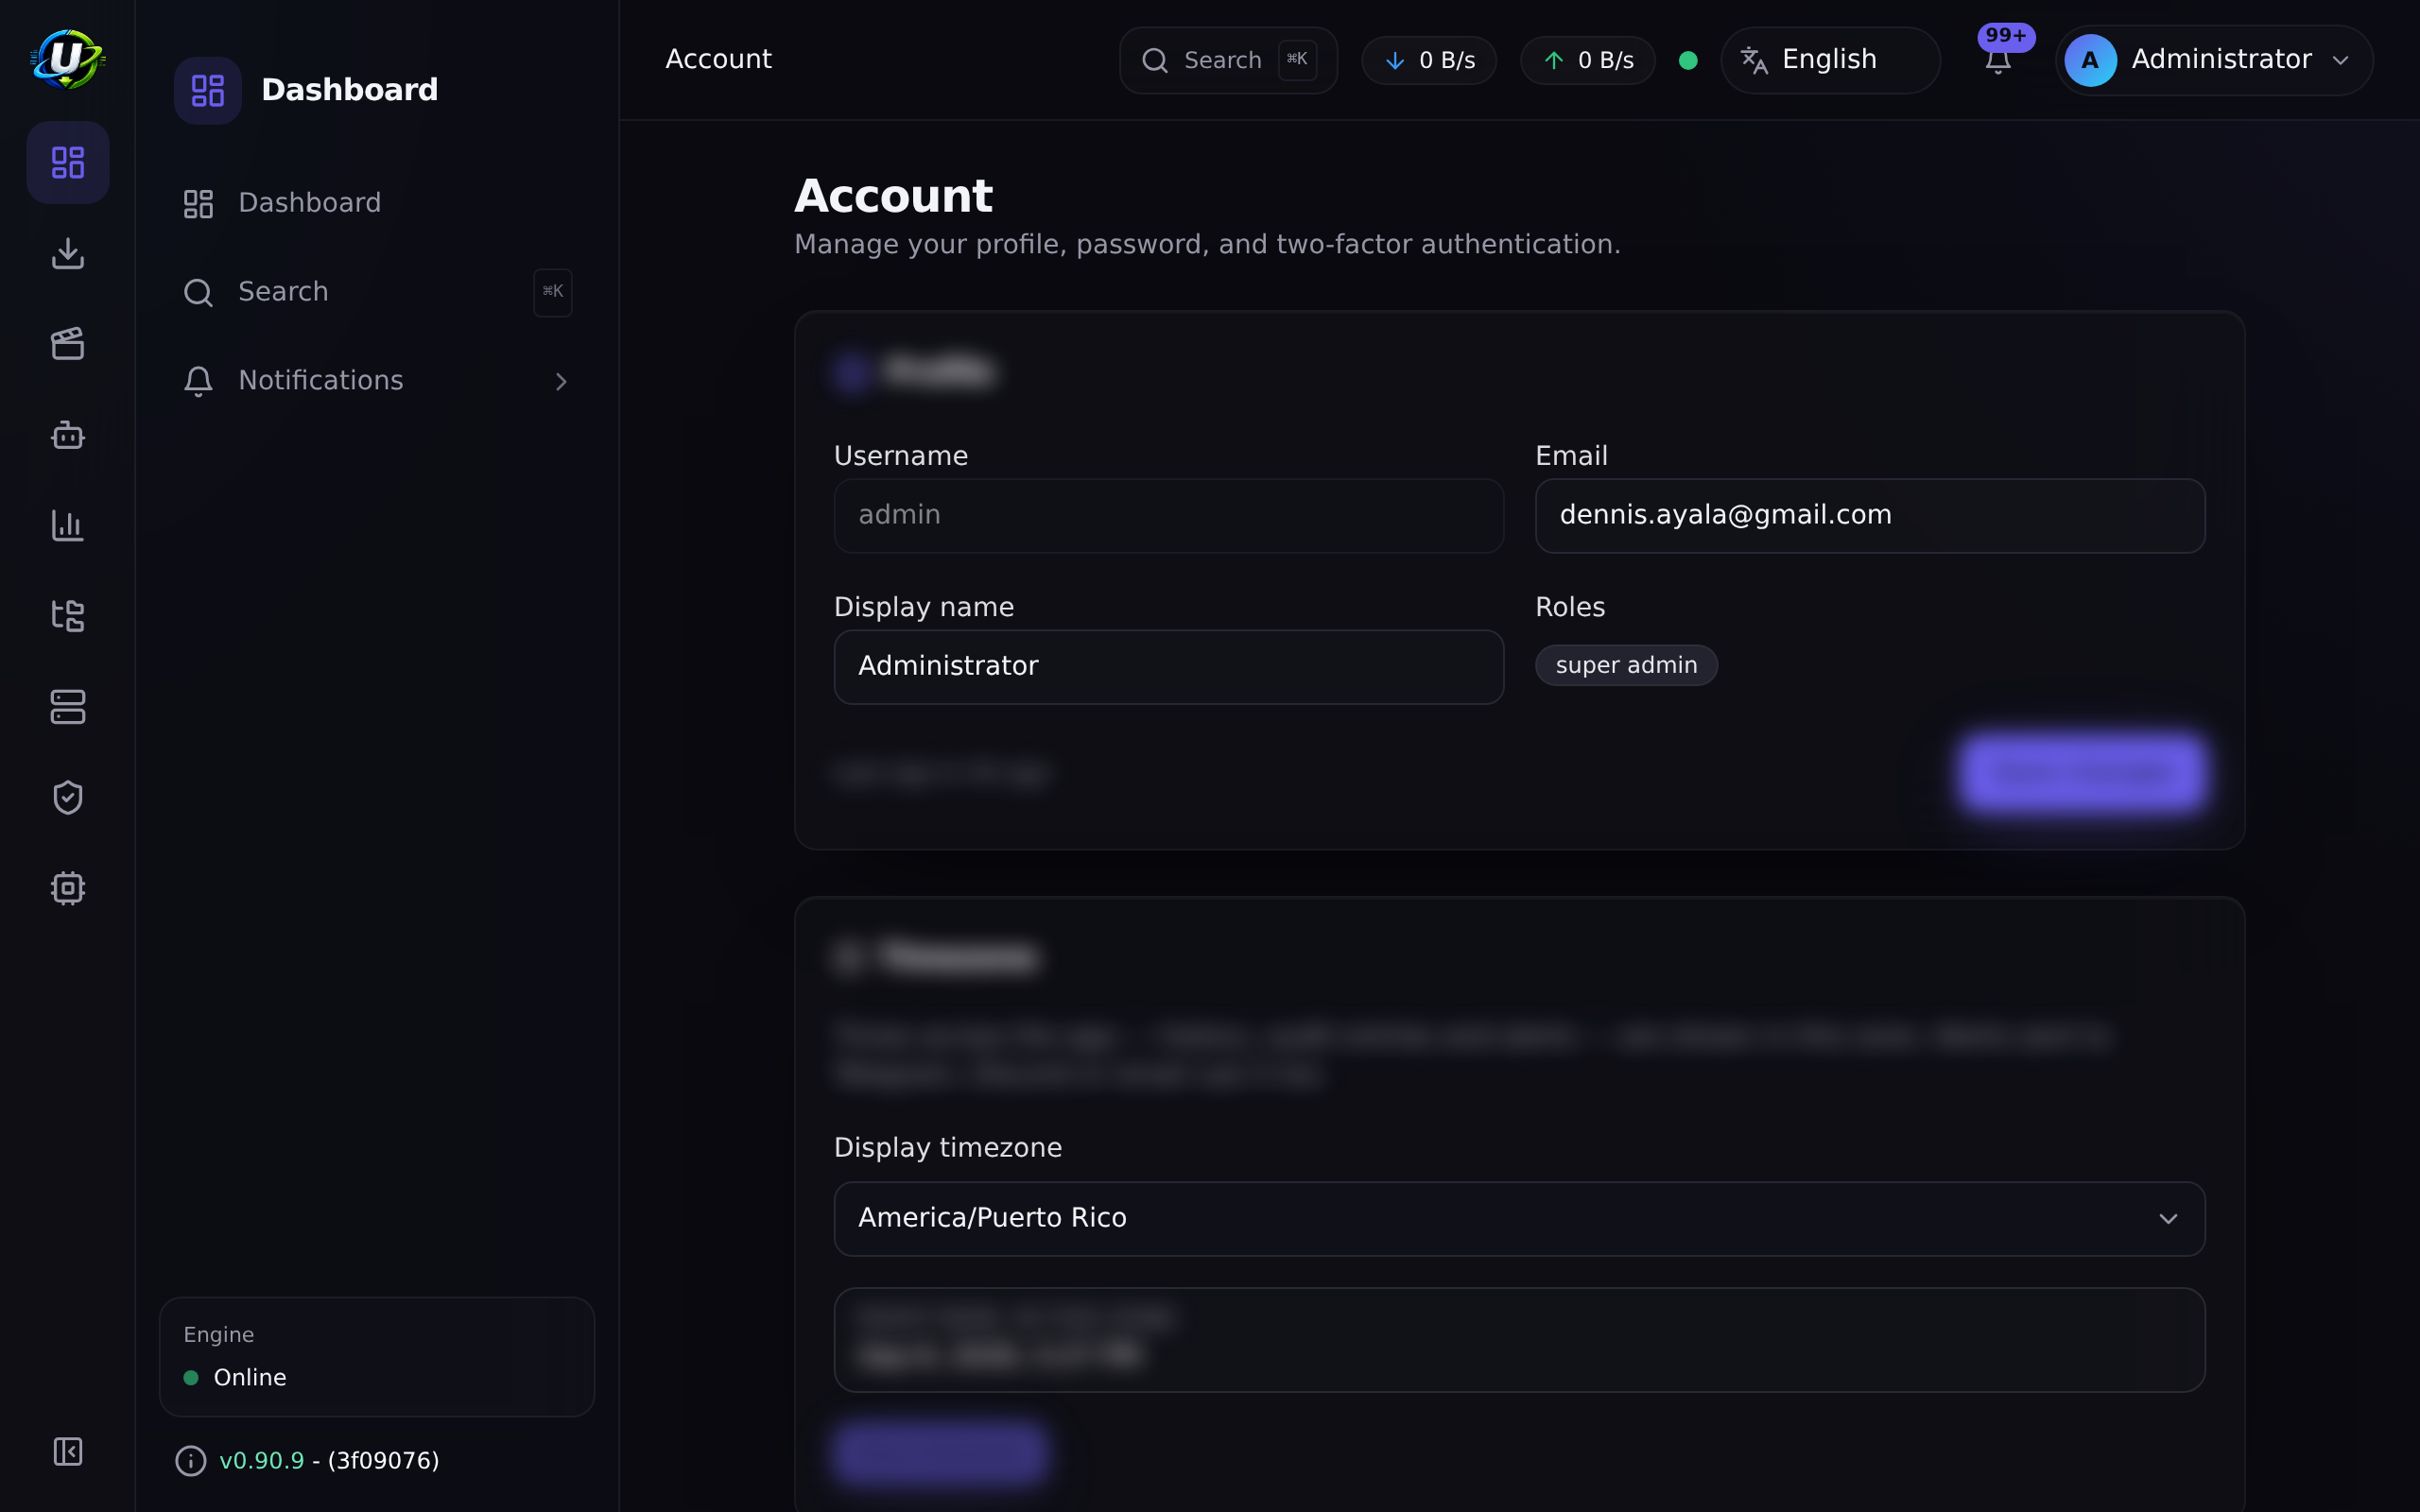Expand the Display timezone dropdown
The width and height of the screenshot is (2420, 1512).
[1519, 1219]
